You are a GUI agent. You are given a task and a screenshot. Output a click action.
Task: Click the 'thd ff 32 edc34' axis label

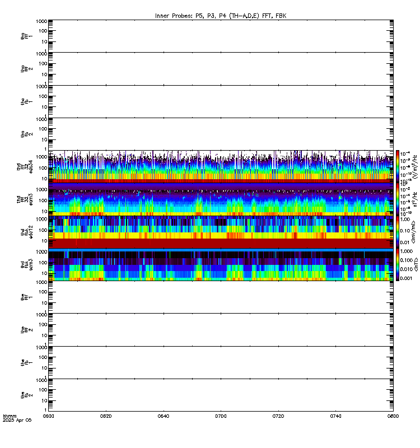tap(25, 166)
